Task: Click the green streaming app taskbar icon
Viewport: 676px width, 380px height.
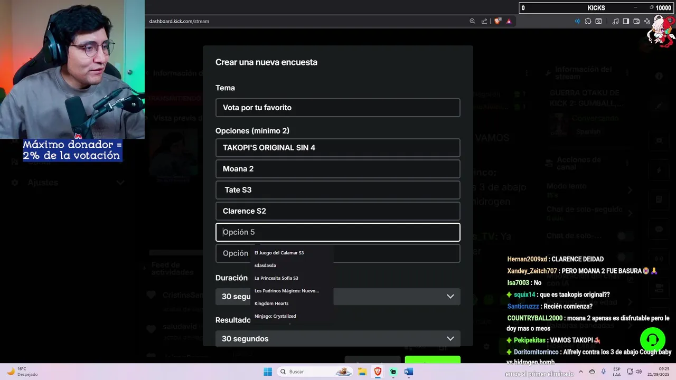Action: click(393, 372)
